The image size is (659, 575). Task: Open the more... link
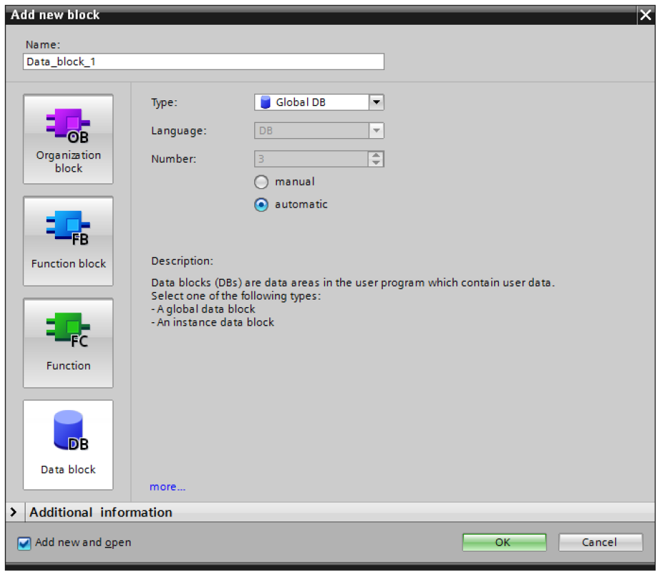point(168,487)
